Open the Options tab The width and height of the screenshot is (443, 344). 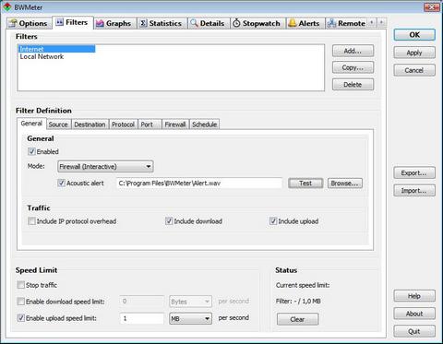point(29,23)
